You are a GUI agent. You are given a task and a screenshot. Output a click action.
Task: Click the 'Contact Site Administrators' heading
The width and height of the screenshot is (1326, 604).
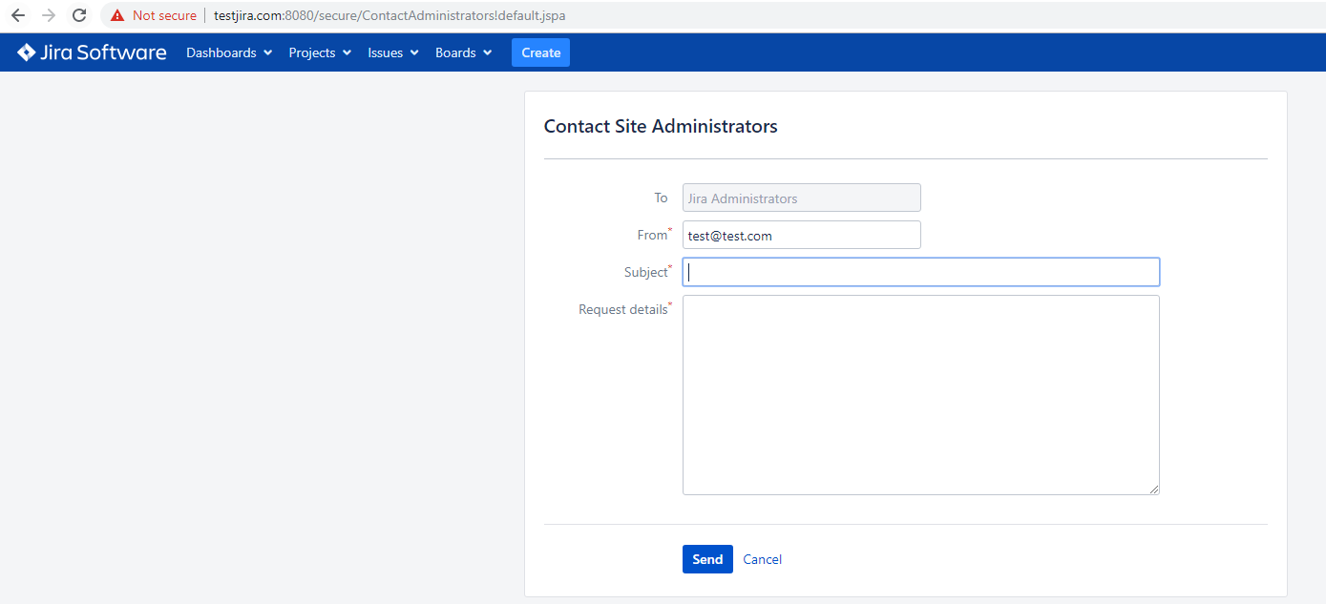point(661,126)
